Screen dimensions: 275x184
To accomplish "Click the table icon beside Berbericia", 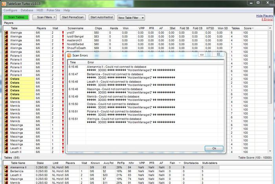I will point(6,171).
